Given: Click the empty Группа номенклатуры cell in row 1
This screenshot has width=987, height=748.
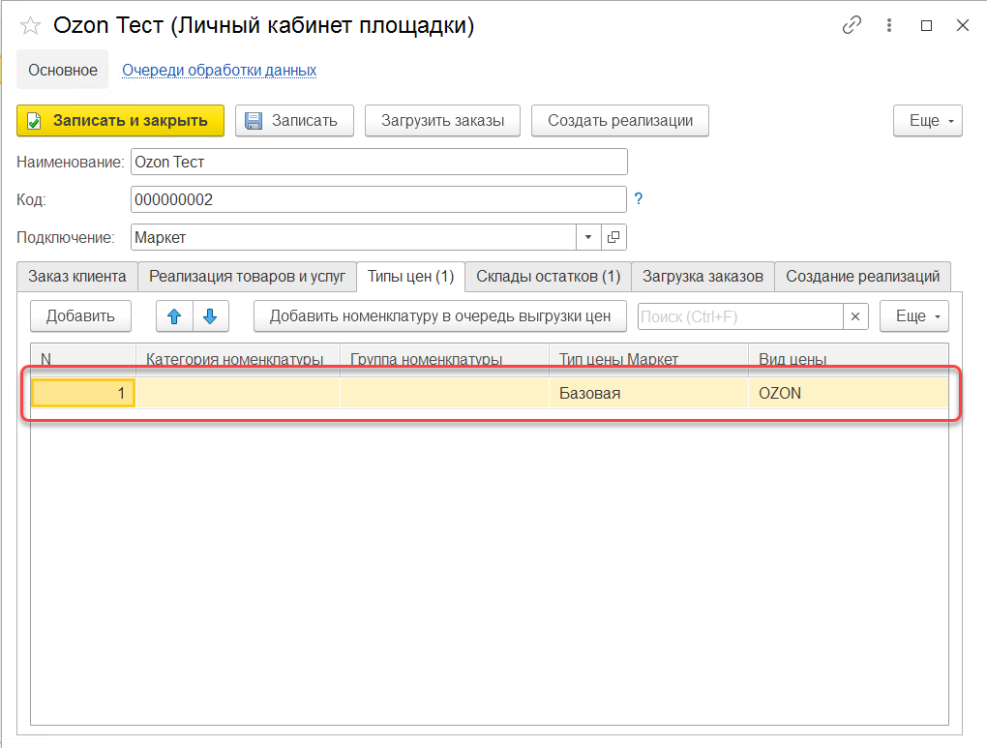Looking at the screenshot, I should pos(444,393).
